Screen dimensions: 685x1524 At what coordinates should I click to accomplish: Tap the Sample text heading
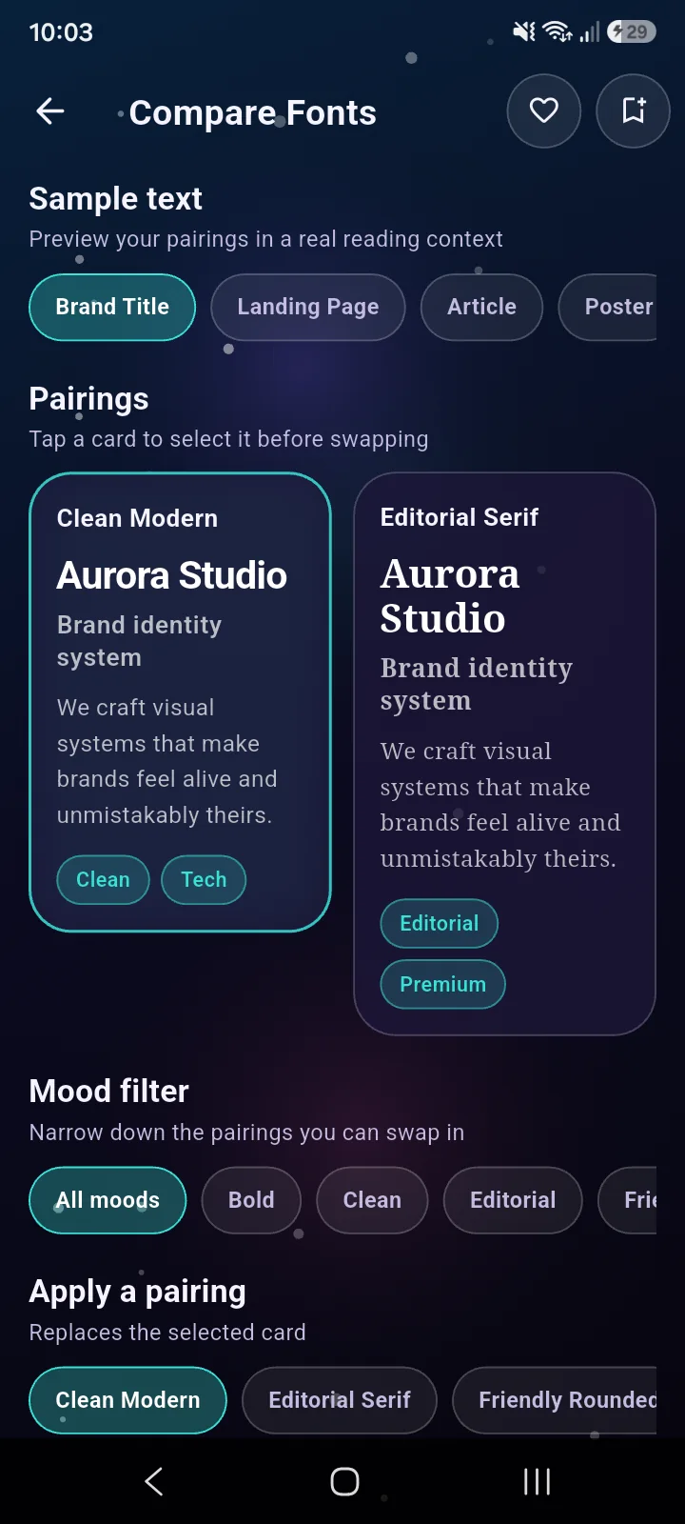[116, 198]
